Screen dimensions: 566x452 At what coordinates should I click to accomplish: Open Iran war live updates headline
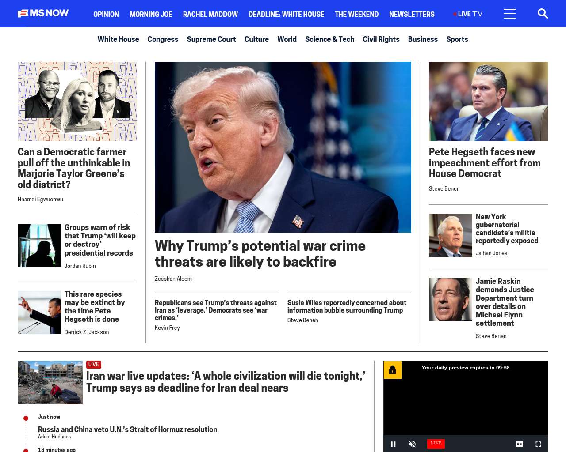tap(226, 382)
